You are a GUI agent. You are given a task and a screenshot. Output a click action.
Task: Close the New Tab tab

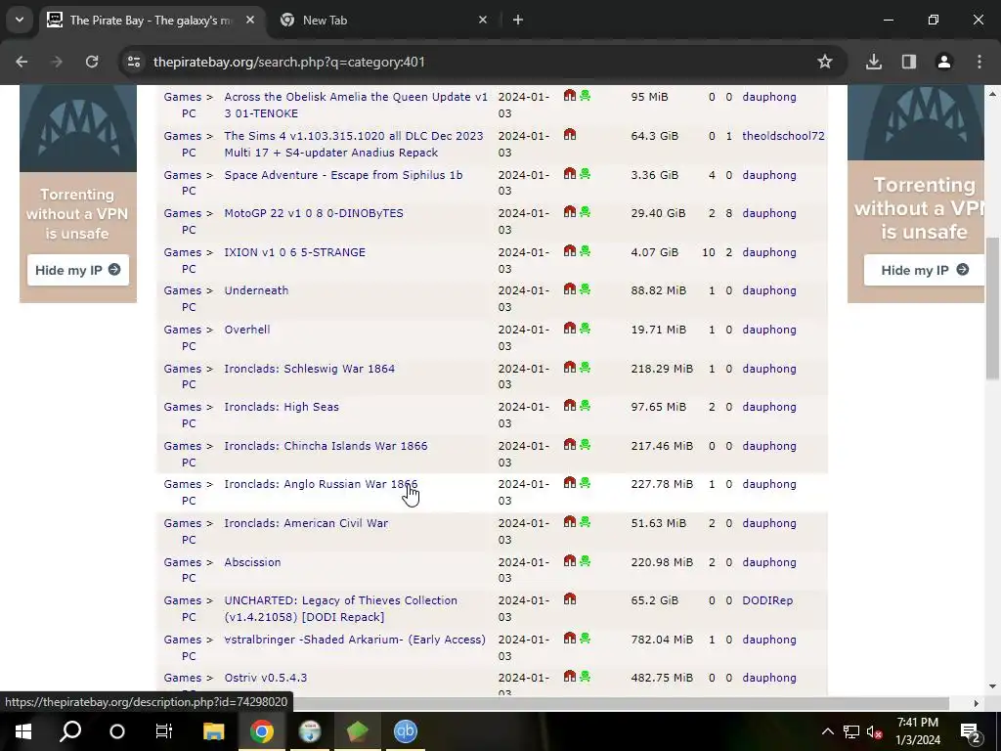click(483, 20)
